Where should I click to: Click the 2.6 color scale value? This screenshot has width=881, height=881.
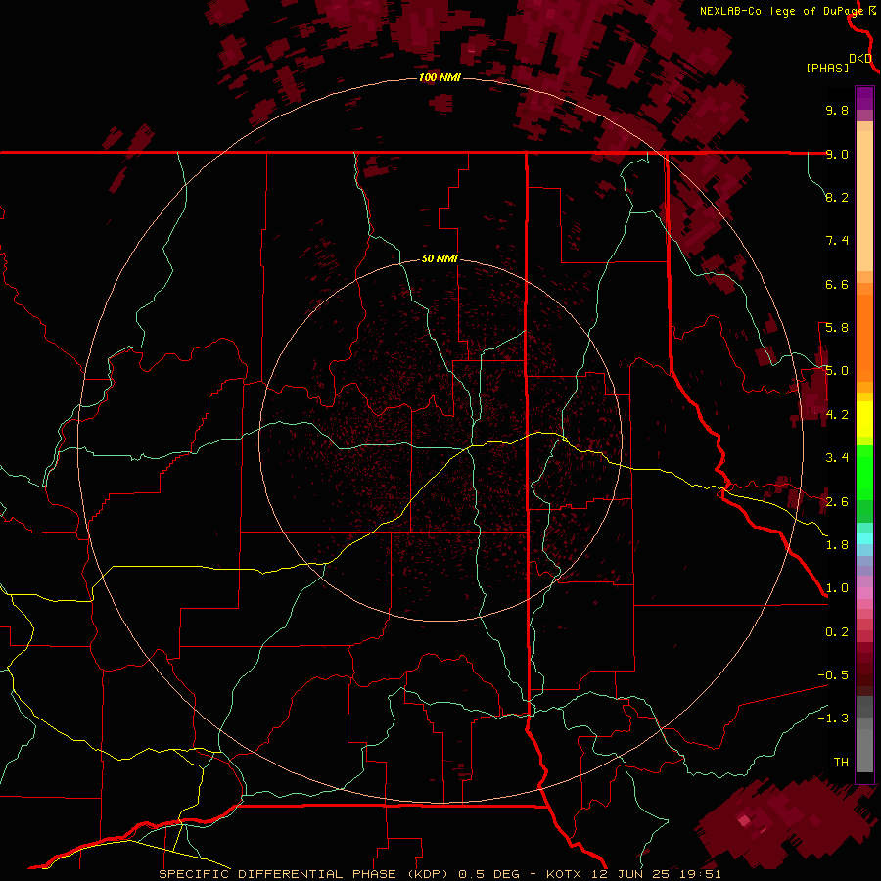click(x=837, y=502)
